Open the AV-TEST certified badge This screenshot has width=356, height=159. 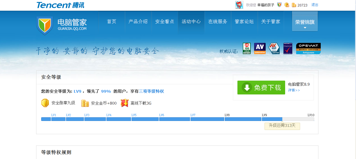(x=274, y=48)
